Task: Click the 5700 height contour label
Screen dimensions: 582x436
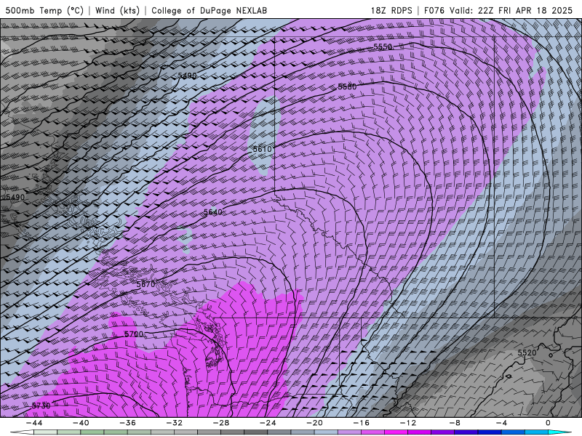Action: (134, 334)
